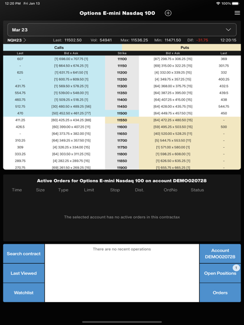Select strike 11750
This screenshot has width=244, height=325.
[x=122, y=147]
